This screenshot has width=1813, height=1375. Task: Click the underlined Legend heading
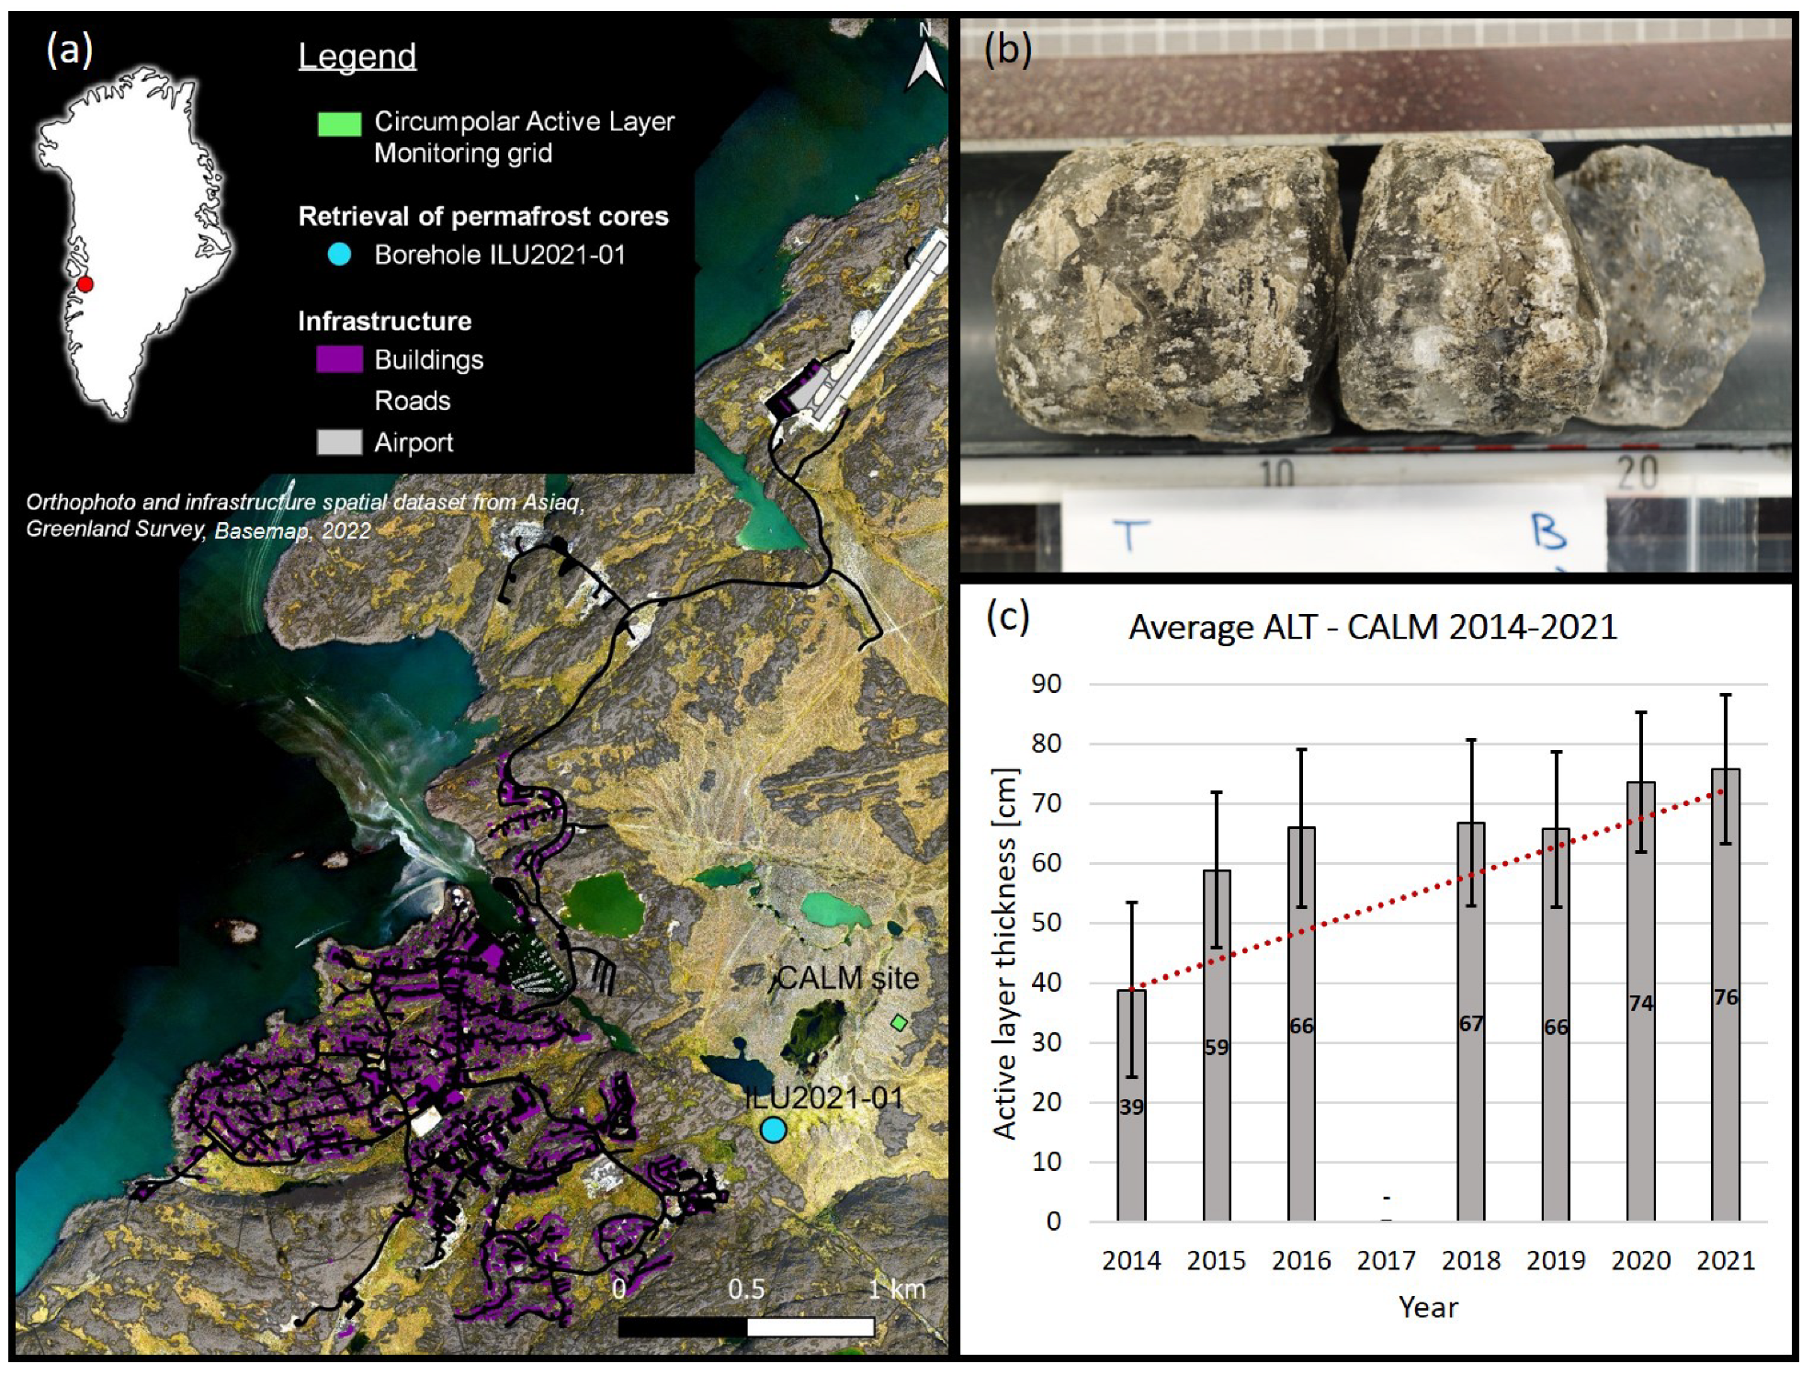point(357,56)
